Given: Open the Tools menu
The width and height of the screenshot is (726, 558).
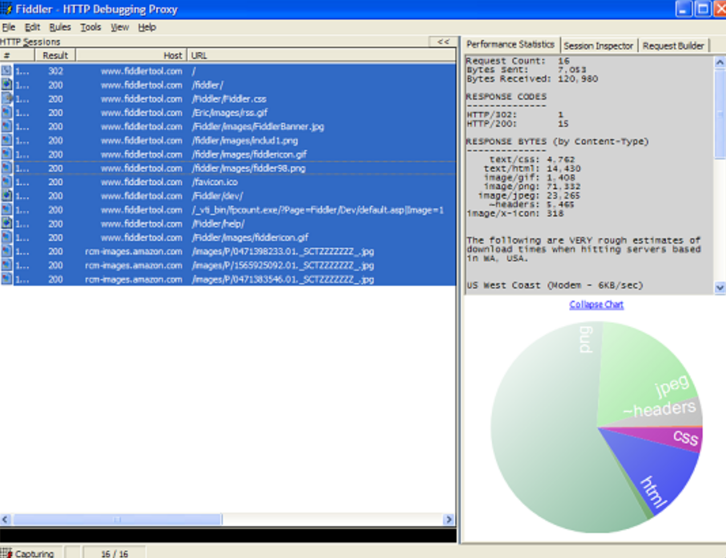Looking at the screenshot, I should [x=91, y=27].
